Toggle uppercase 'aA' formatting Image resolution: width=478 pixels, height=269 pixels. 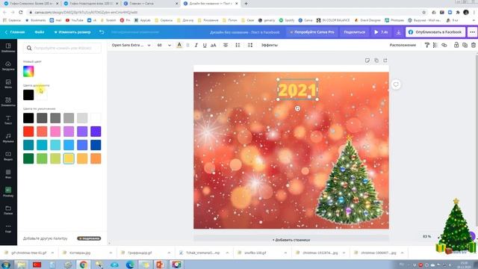[214, 45]
